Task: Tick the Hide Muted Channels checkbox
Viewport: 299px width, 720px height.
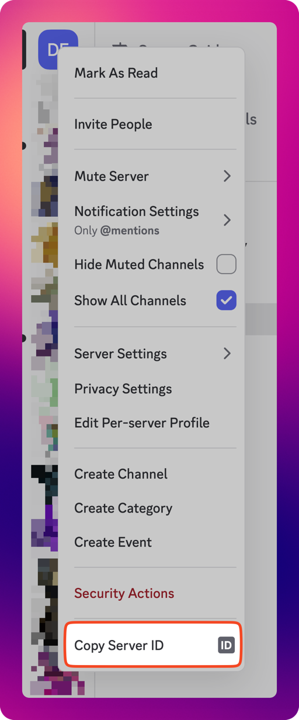Action: (x=227, y=264)
